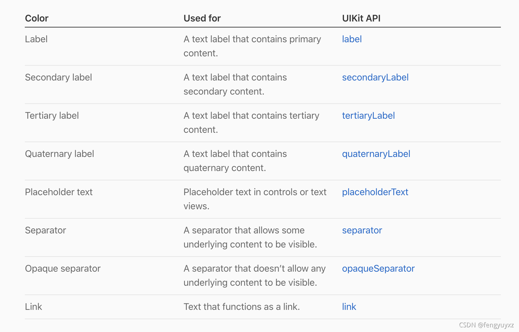Click the Separator color name cell

click(x=45, y=230)
